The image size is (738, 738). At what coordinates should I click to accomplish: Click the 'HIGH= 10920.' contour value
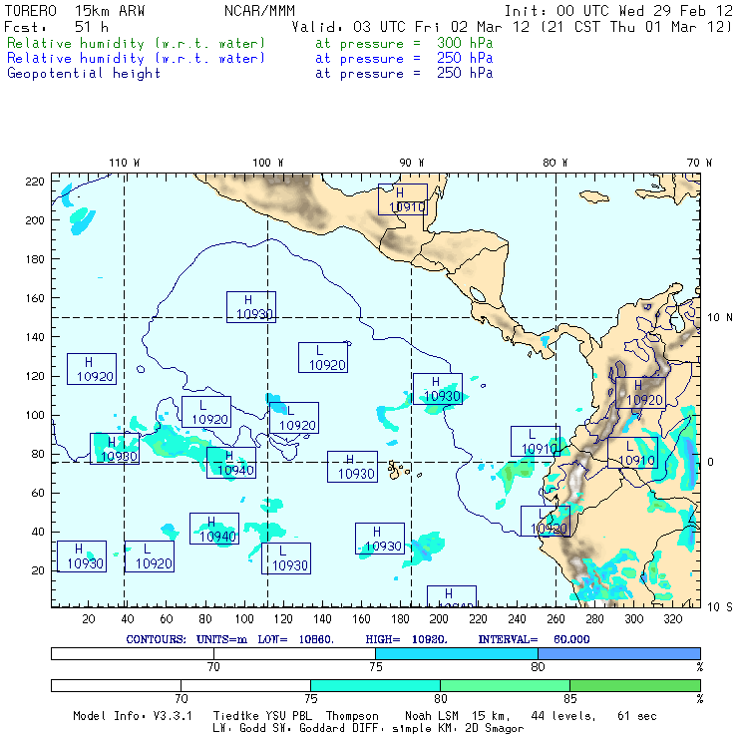[406, 639]
